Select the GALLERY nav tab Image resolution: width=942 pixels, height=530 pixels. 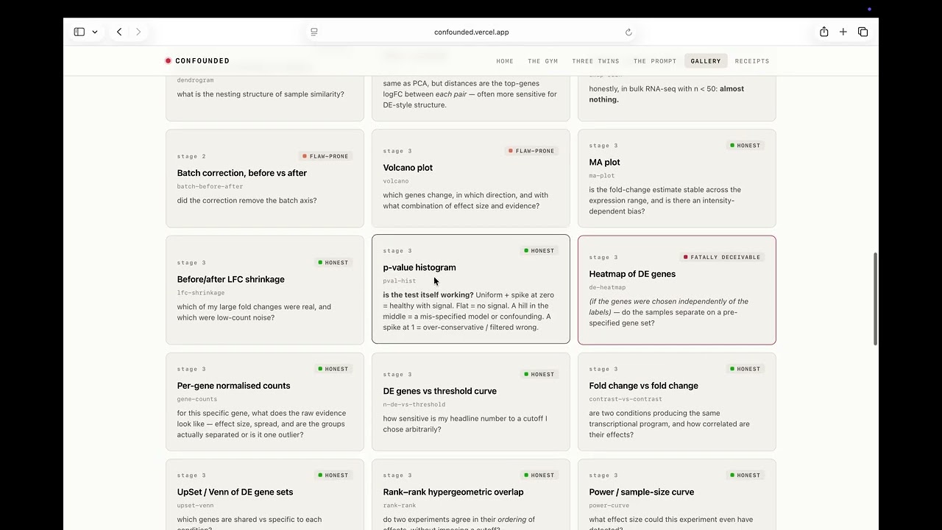pos(706,61)
